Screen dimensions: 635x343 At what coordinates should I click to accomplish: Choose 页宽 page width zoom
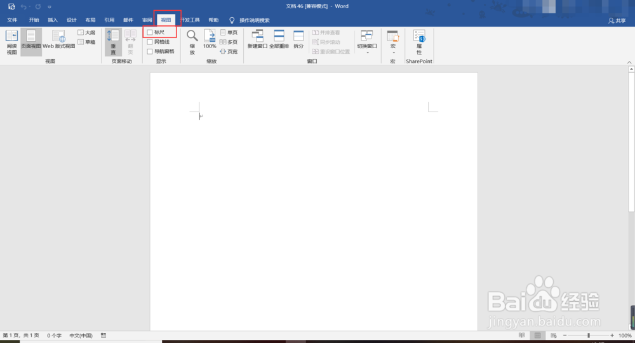pyautogui.click(x=229, y=51)
